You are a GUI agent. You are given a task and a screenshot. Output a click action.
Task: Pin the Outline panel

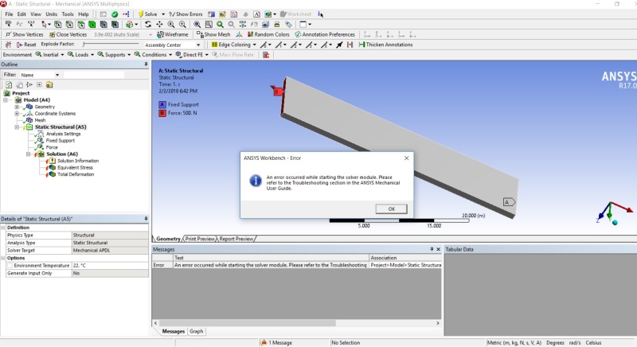click(146, 64)
